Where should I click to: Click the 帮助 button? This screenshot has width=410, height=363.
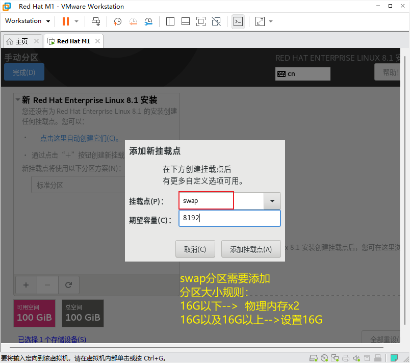(388, 72)
